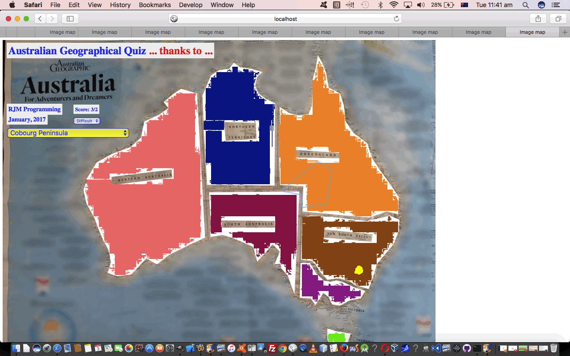Open the Cobourg Peninsula place dropdown
This screenshot has height=356, width=570.
[68, 133]
